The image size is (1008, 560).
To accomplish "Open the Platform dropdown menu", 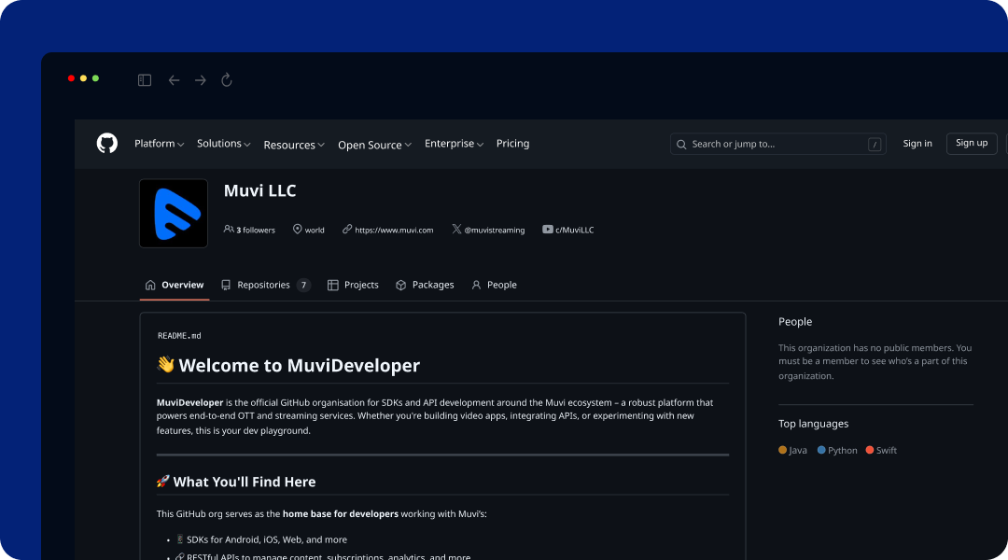I will [159, 143].
